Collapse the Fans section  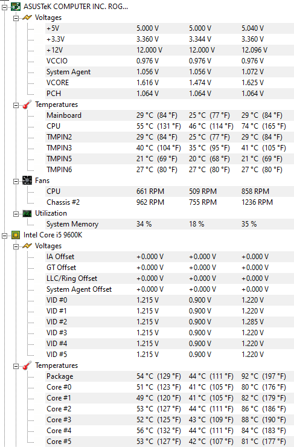point(16,181)
